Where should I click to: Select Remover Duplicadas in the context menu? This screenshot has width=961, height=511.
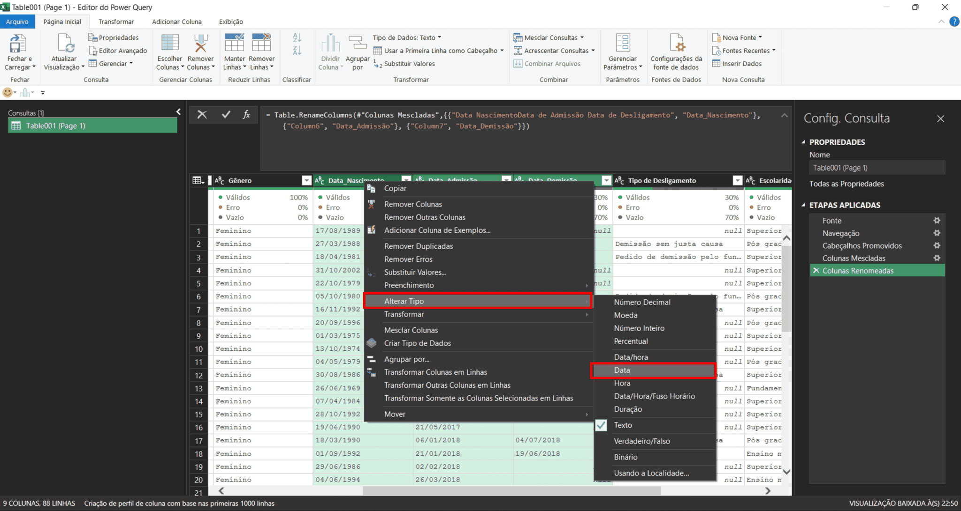(x=419, y=246)
